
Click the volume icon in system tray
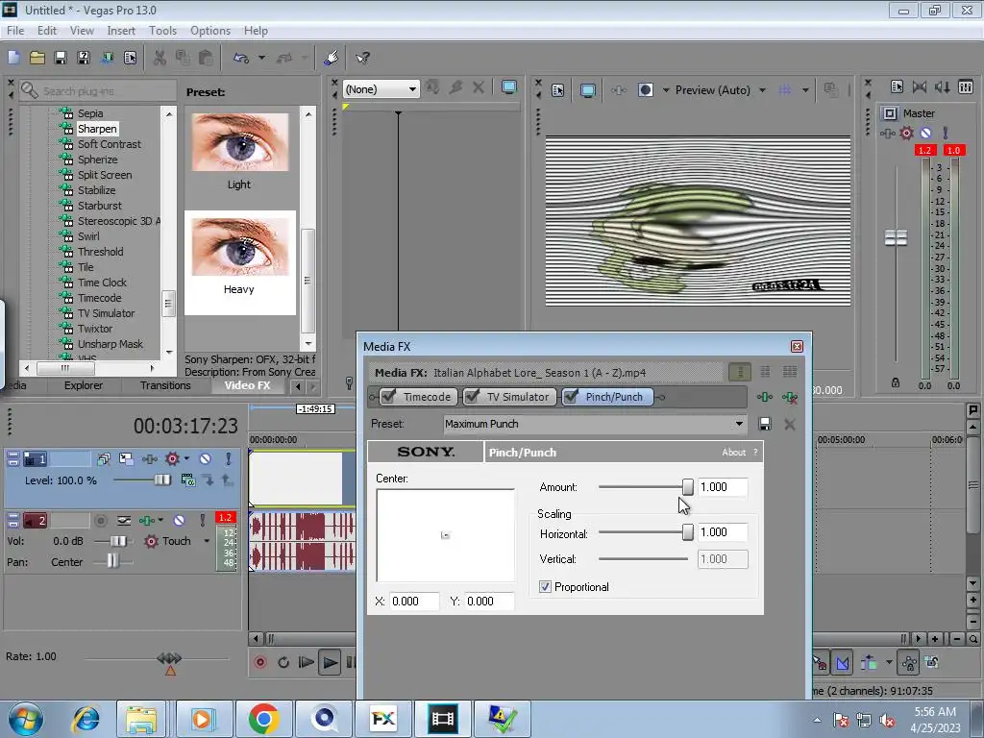point(887,720)
